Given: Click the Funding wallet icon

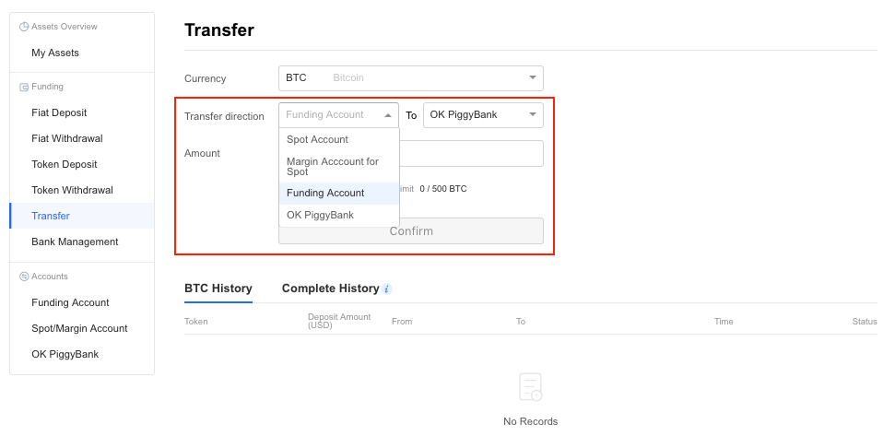Looking at the screenshot, I should pyautogui.click(x=24, y=88).
